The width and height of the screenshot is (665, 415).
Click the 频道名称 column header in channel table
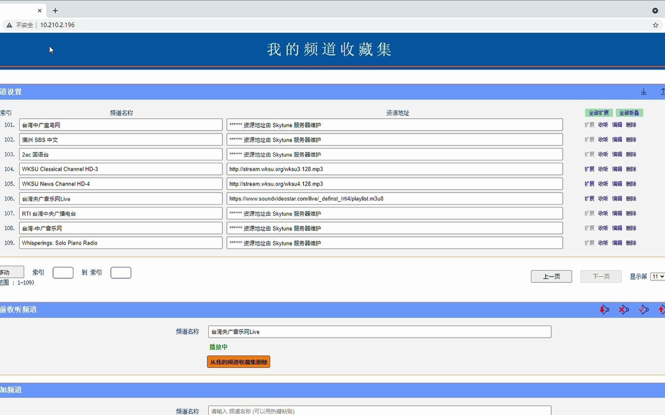coord(121,113)
